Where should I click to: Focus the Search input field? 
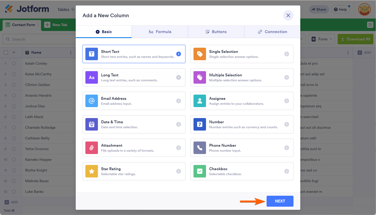pos(42,39)
